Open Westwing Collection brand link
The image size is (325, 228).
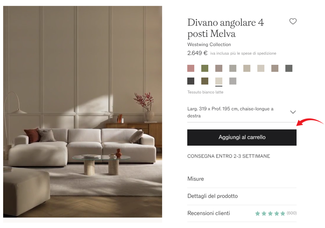pos(209,44)
